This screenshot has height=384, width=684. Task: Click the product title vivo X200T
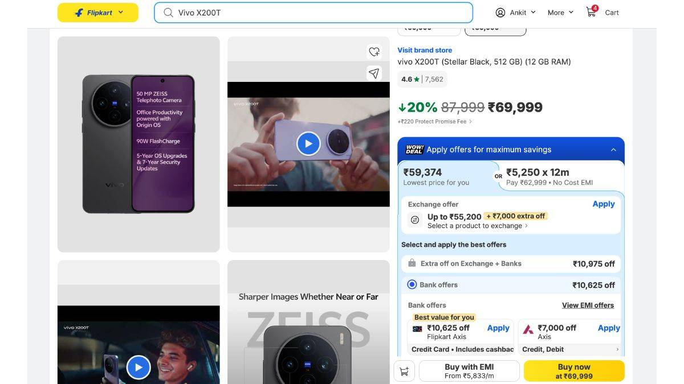point(484,61)
